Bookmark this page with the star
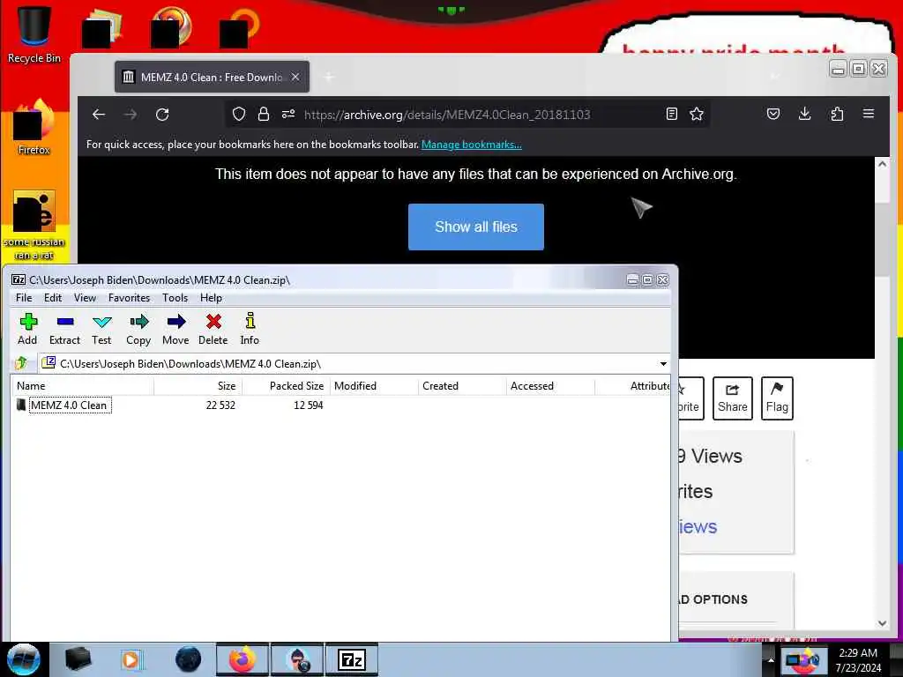 click(x=697, y=114)
